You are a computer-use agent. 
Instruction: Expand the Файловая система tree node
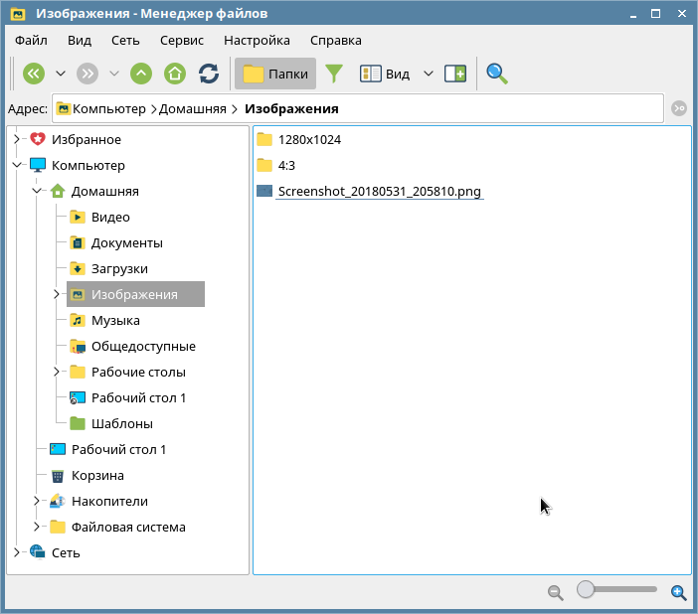[37, 527]
